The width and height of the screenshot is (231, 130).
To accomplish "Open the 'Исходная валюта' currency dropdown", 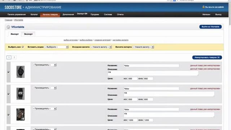I will pos(101,47).
